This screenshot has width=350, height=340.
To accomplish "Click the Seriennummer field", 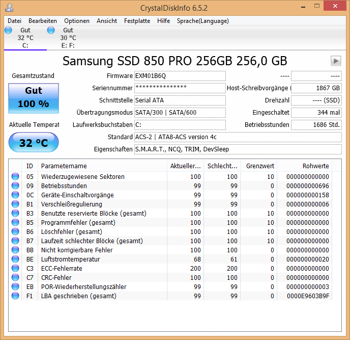I will point(180,88).
